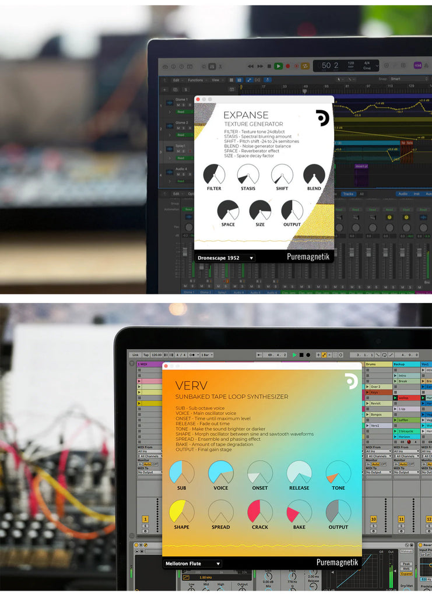This screenshot has width=432, height=597.
Task: Click the FILTER knob in Expanse
Action: [214, 175]
